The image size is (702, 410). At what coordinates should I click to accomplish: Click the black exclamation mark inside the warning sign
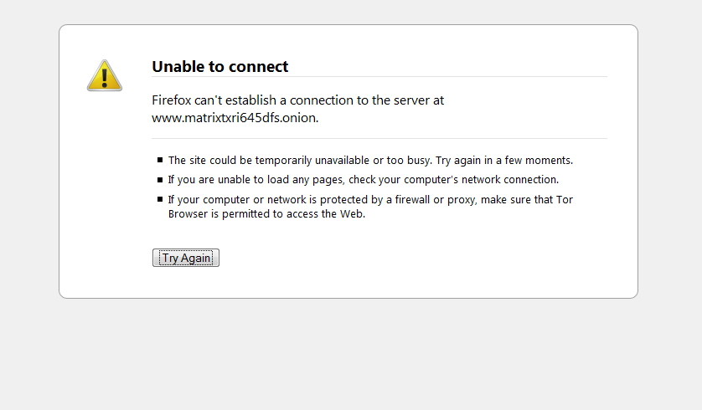[x=105, y=77]
